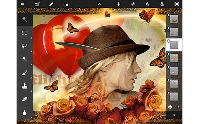Pick the Clone Stamp tool
This screenshot has width=199, height=124.
coord(25,85)
